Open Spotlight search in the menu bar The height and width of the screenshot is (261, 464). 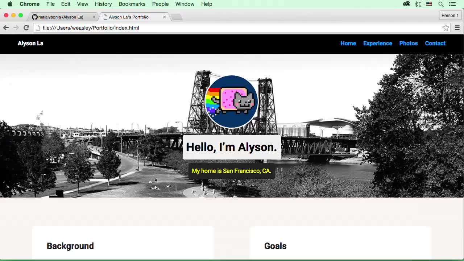pyautogui.click(x=441, y=4)
